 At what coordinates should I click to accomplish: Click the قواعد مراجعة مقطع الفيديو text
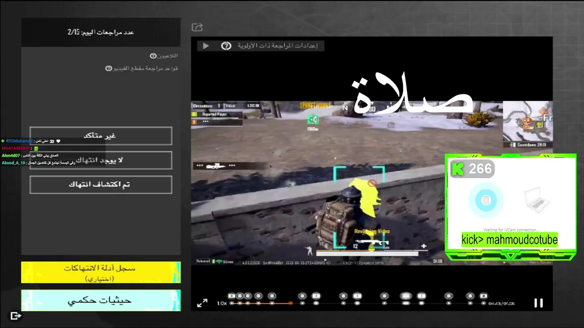[146, 68]
